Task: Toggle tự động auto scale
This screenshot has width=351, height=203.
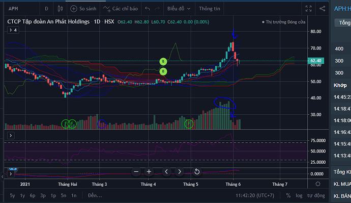Action: point(316,195)
